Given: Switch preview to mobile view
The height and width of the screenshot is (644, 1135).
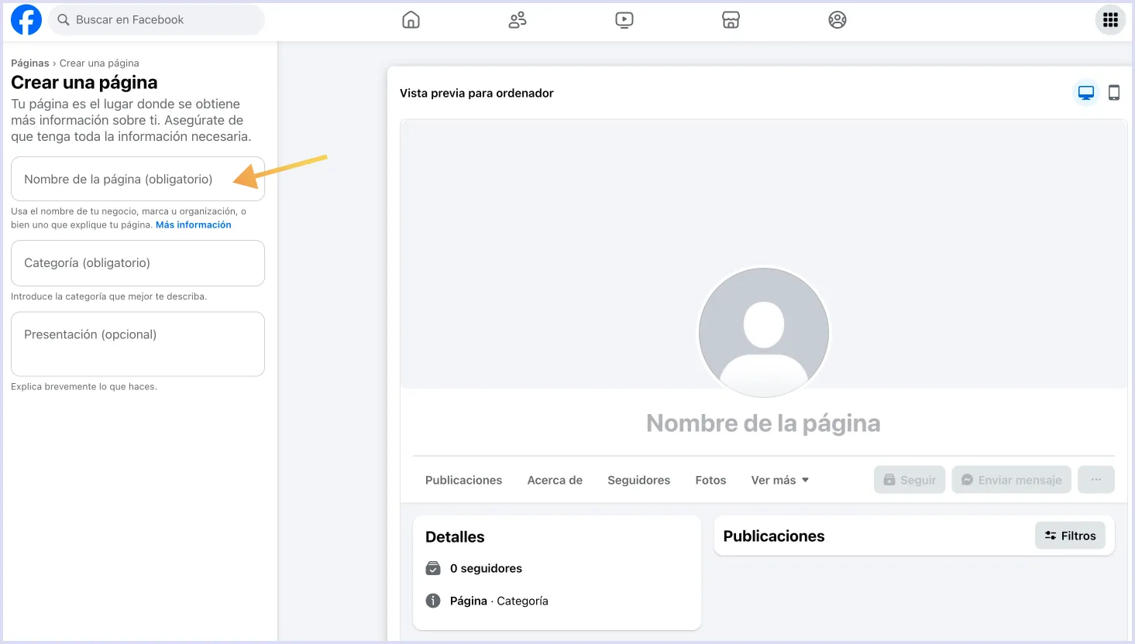Looking at the screenshot, I should tap(1115, 92).
